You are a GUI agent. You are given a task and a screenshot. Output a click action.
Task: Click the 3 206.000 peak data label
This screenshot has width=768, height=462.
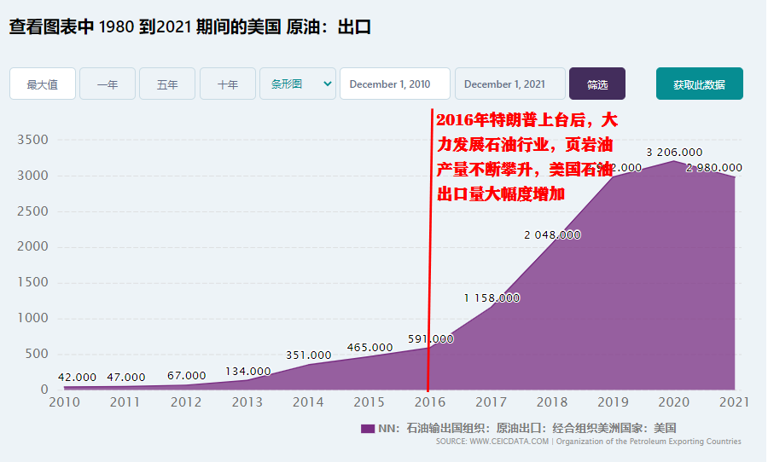coord(674,152)
